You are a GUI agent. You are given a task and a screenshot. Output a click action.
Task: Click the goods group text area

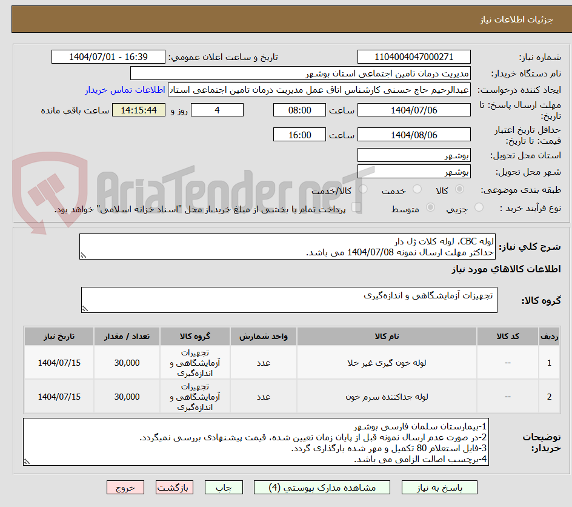pyautogui.click(x=289, y=300)
